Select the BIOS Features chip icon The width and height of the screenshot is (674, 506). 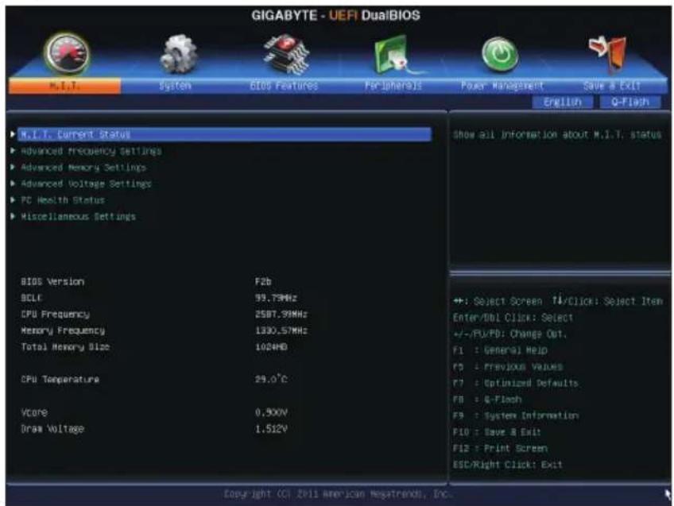point(287,54)
